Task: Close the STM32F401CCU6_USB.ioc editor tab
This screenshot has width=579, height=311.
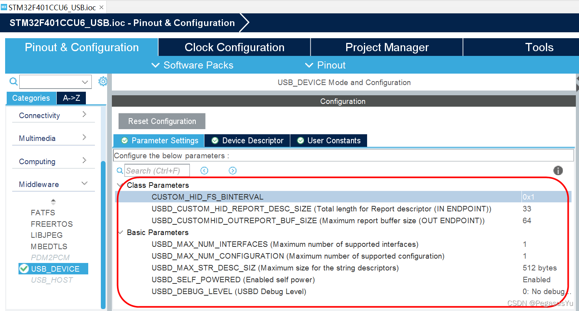Action: tap(101, 7)
